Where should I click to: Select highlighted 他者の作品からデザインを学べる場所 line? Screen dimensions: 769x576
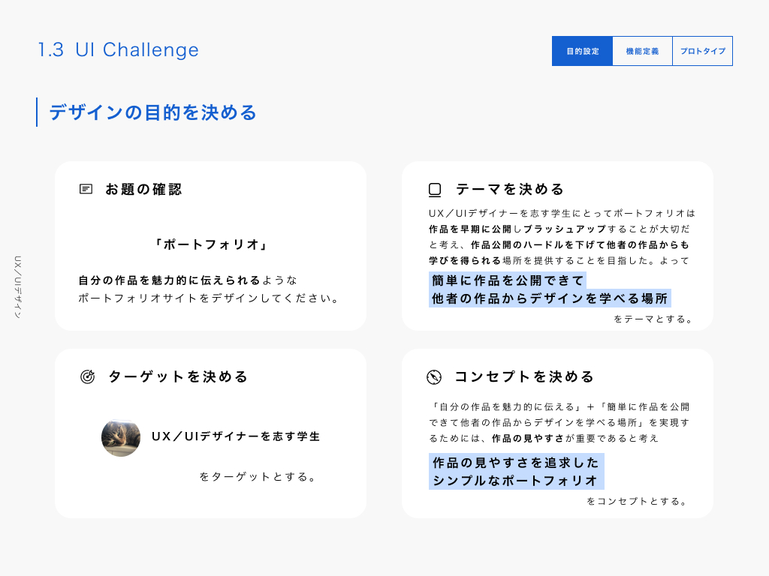[x=550, y=298]
